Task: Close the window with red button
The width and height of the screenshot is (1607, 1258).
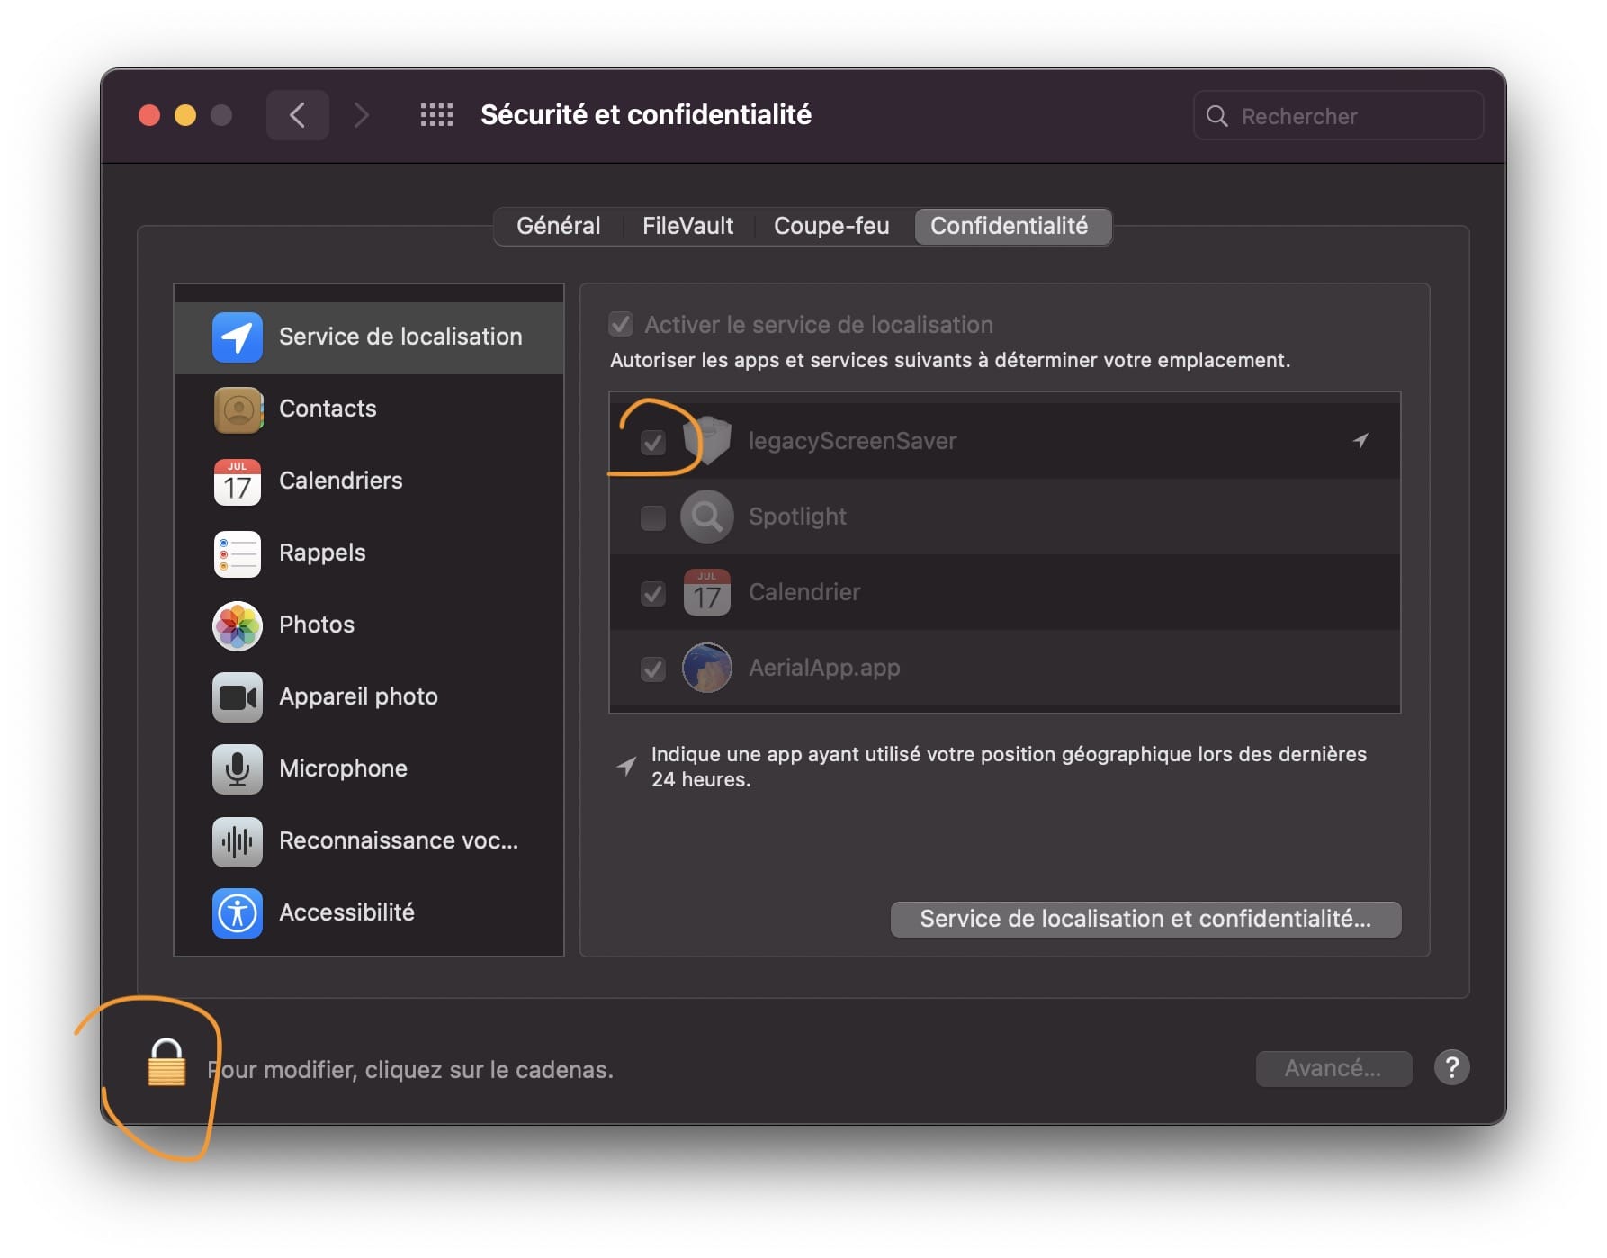Action: pos(149,115)
